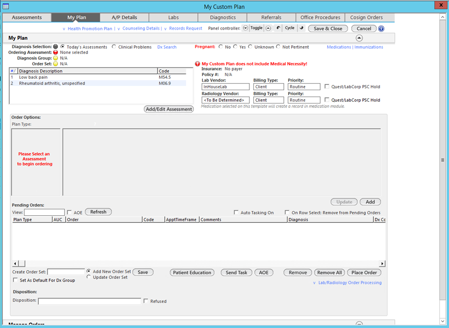Screen dimensions: 449x328
Task: Check Set As Default For Dx Group
Action: click(15, 280)
